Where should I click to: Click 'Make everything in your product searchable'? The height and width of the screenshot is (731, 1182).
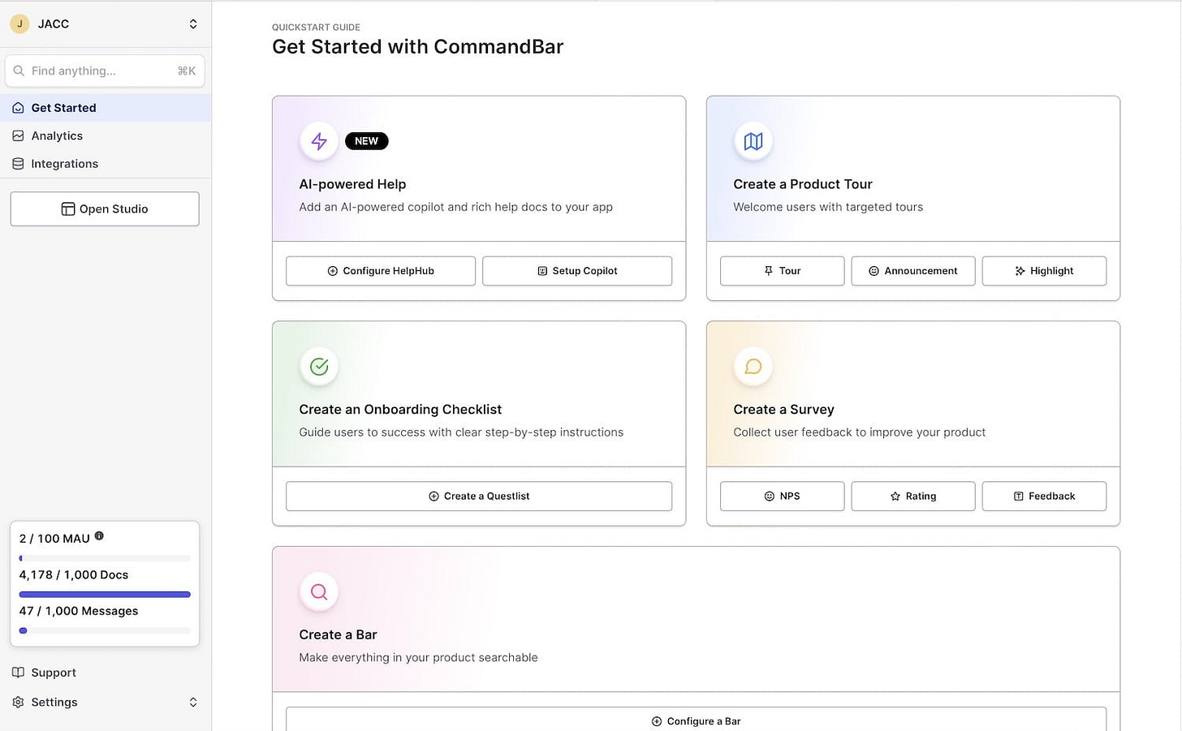click(x=418, y=657)
